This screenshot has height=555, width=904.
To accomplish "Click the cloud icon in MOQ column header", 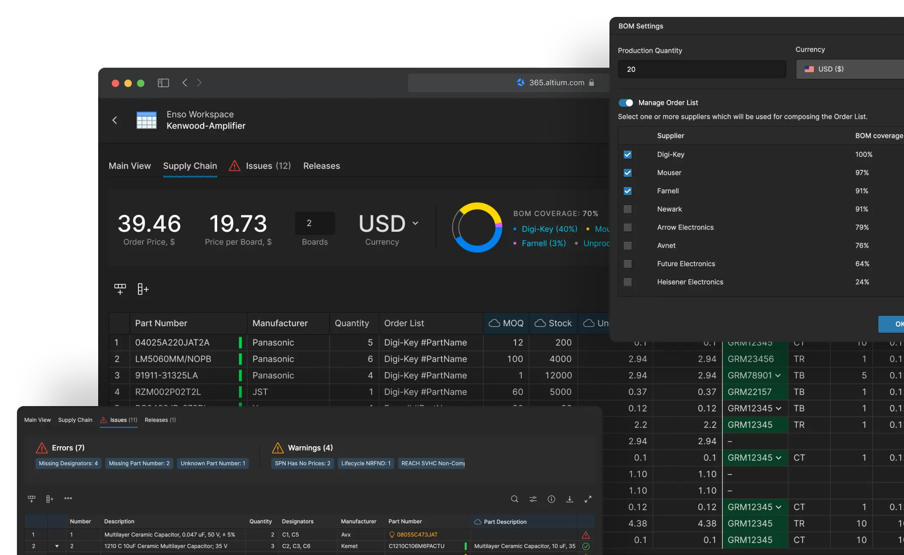I will click(x=494, y=323).
